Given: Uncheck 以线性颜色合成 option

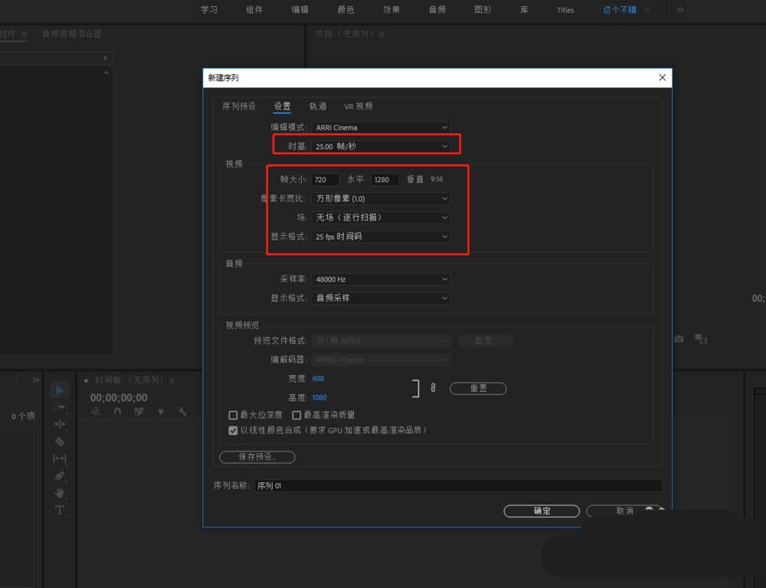Looking at the screenshot, I should [233, 430].
